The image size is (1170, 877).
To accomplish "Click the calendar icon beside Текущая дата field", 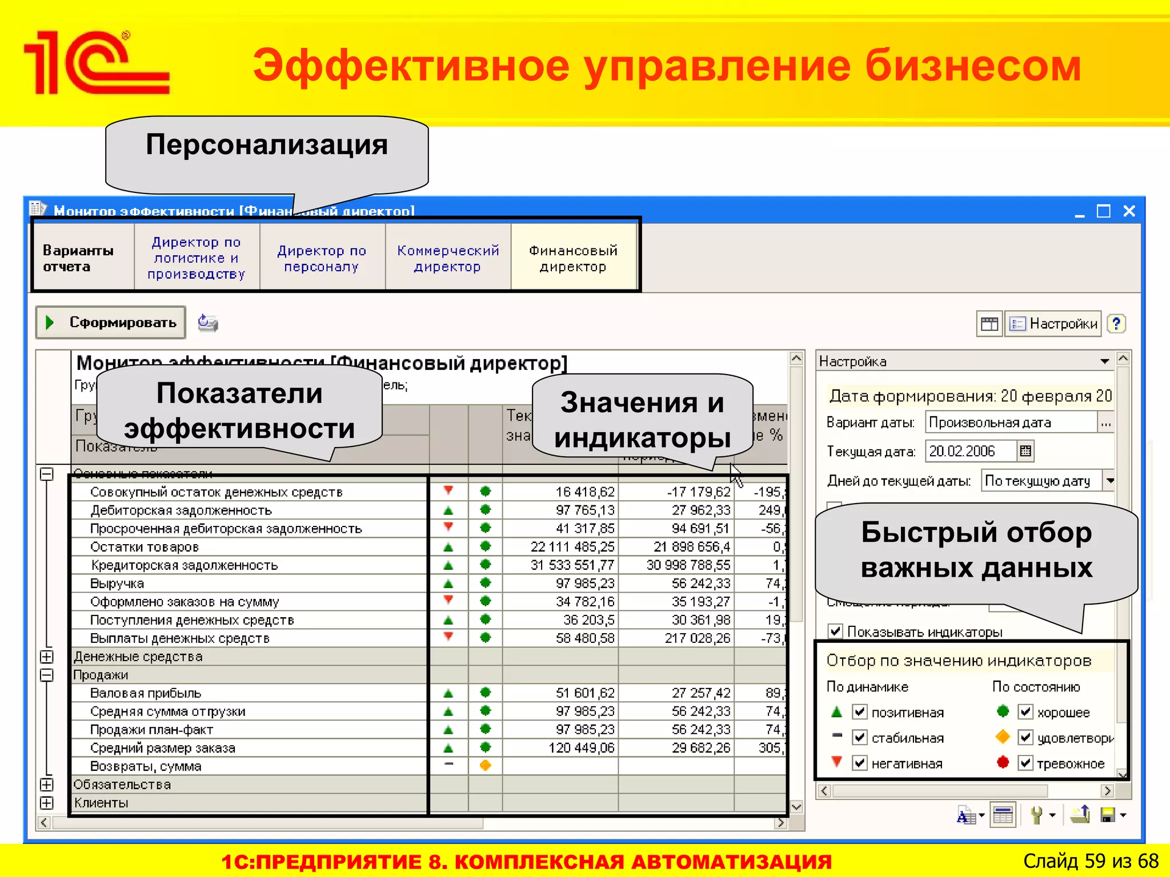I will pos(1025,451).
